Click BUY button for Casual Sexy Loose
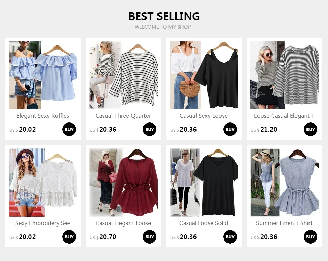Image resolution: width=328 pixels, height=261 pixels. click(230, 129)
